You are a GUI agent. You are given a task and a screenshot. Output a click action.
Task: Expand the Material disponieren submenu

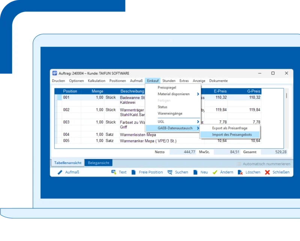pyautogui.click(x=198, y=94)
